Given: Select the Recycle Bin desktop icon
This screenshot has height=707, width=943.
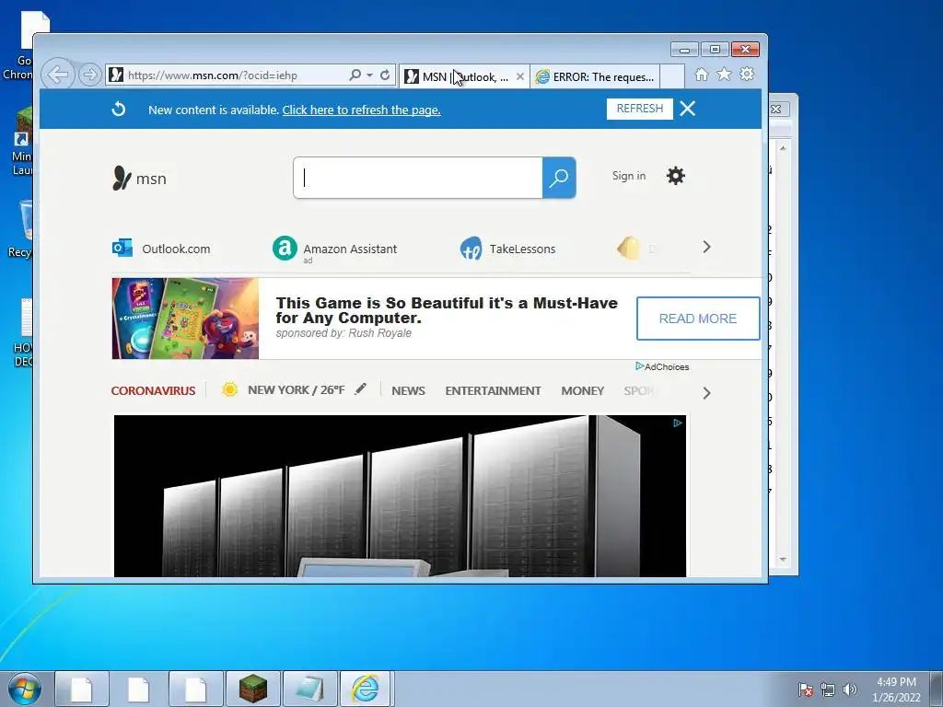Looking at the screenshot, I should click(20, 228).
